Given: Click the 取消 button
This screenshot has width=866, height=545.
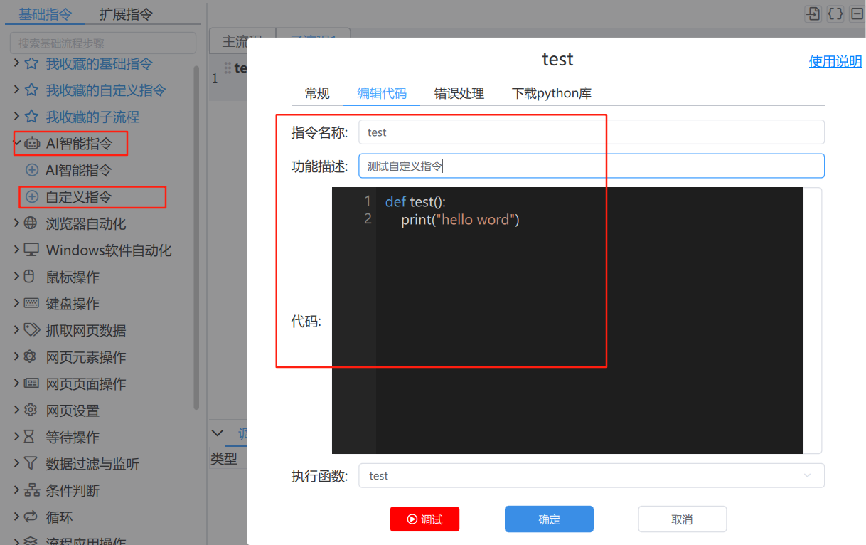Looking at the screenshot, I should [x=682, y=519].
